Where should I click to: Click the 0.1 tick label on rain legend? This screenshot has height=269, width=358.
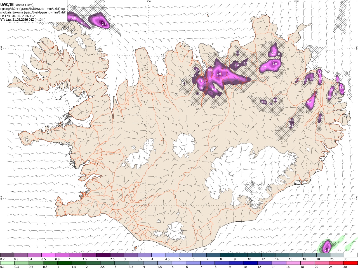(x=2, y=267)
